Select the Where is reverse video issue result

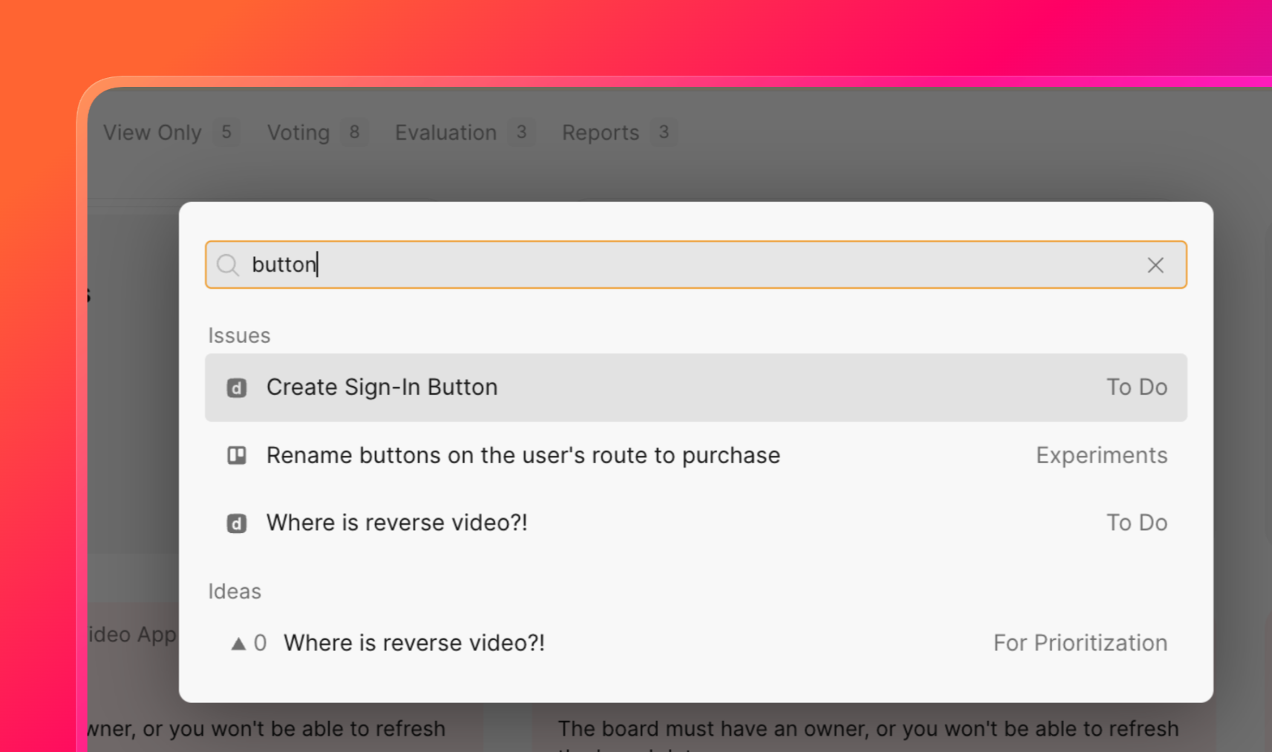pyautogui.click(x=696, y=523)
